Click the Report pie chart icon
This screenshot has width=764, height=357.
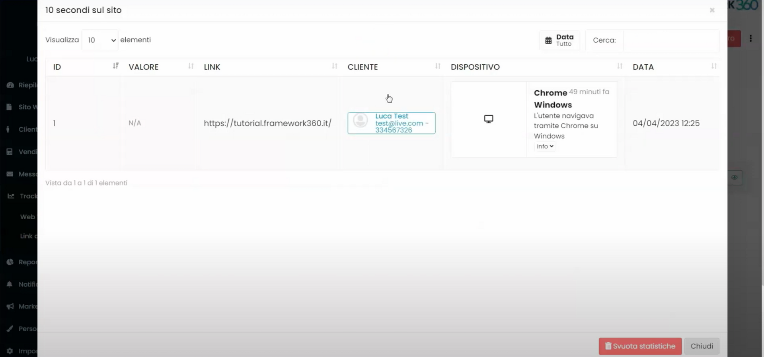10,262
